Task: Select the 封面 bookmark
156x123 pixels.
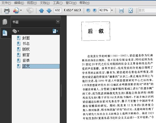Action: tap(26, 38)
